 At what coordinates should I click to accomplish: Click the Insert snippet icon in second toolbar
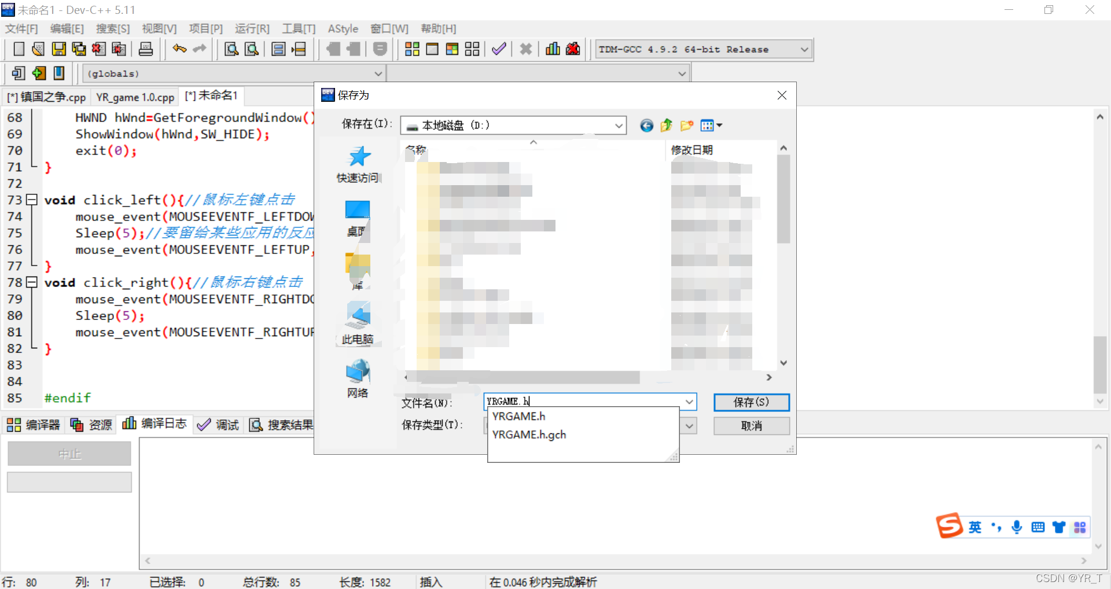click(x=19, y=73)
